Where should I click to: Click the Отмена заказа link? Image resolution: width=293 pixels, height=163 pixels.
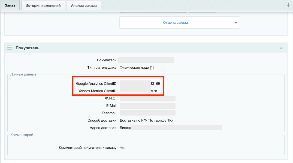pyautogui.click(x=175, y=23)
